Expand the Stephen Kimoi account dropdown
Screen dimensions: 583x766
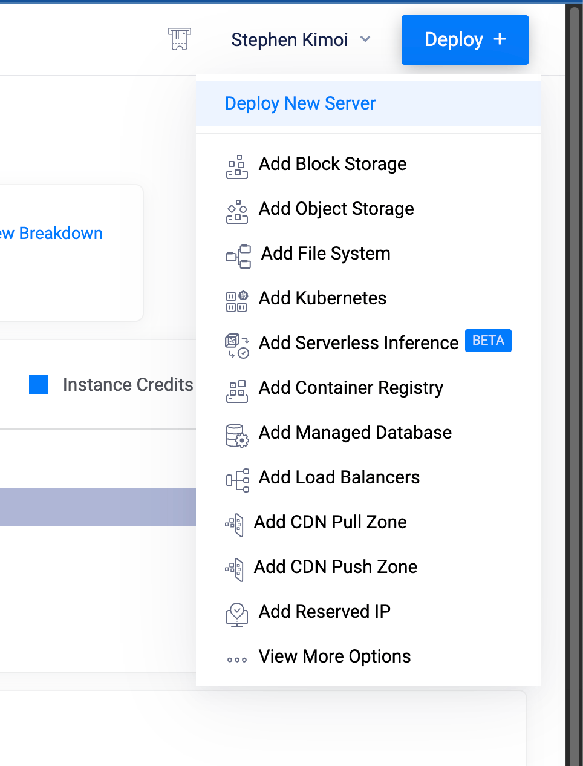click(290, 40)
